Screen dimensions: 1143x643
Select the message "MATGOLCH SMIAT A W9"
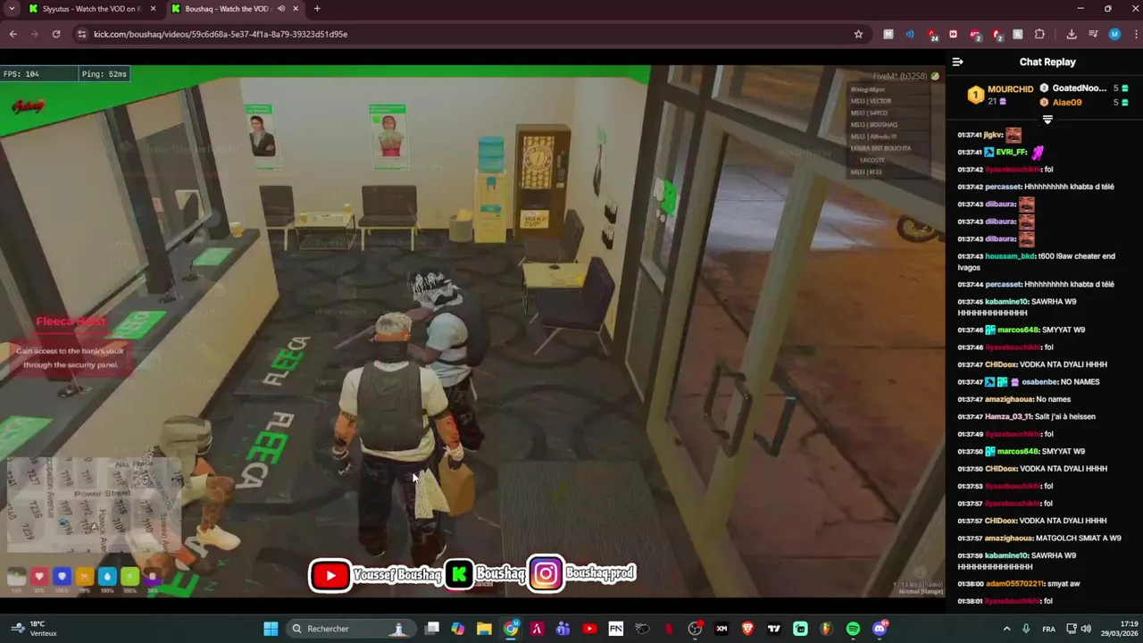click(1079, 539)
